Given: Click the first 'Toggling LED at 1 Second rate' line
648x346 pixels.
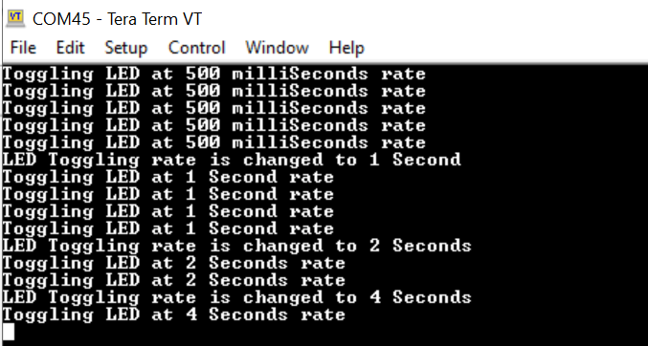Looking at the screenshot, I should click(x=168, y=178).
